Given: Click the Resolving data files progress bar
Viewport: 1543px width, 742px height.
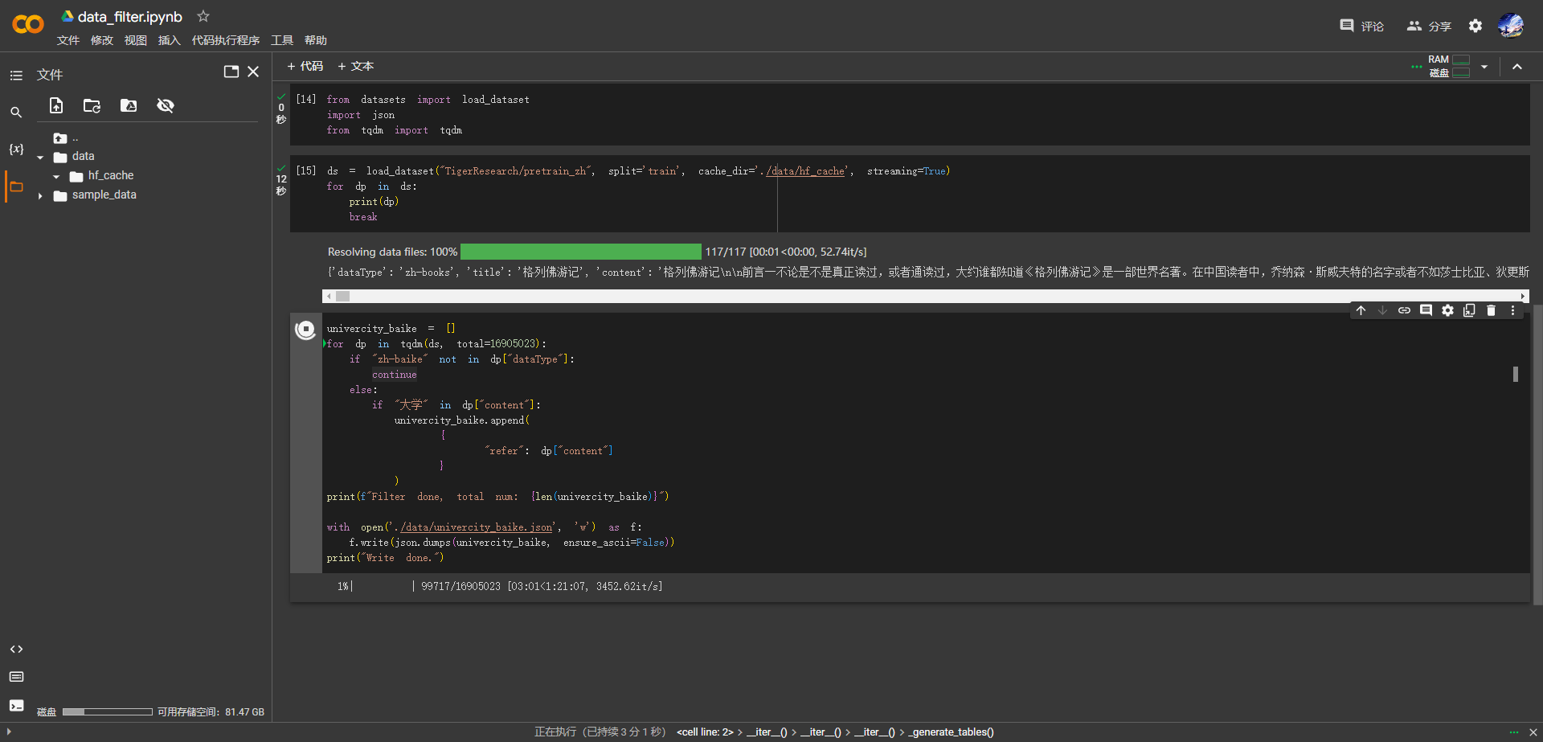Looking at the screenshot, I should click(580, 252).
